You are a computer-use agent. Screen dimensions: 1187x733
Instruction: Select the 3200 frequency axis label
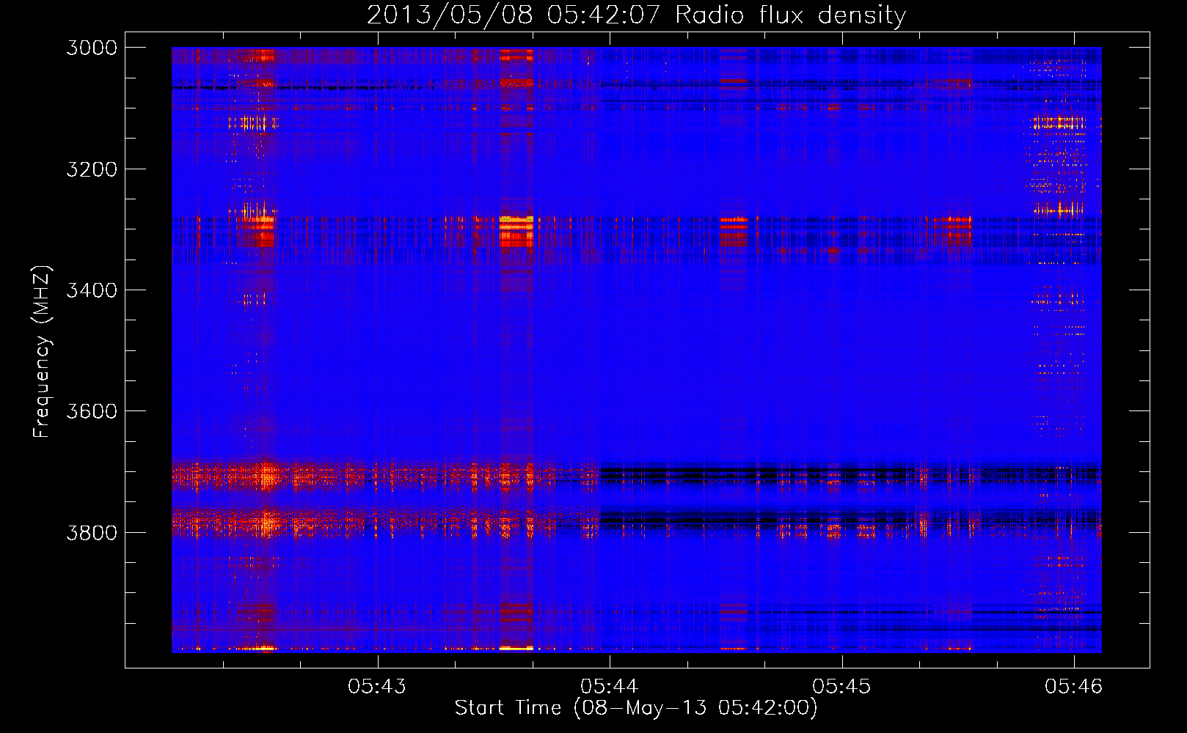pos(92,169)
